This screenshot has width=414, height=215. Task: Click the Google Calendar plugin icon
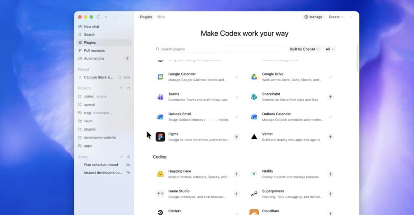pyautogui.click(x=160, y=76)
